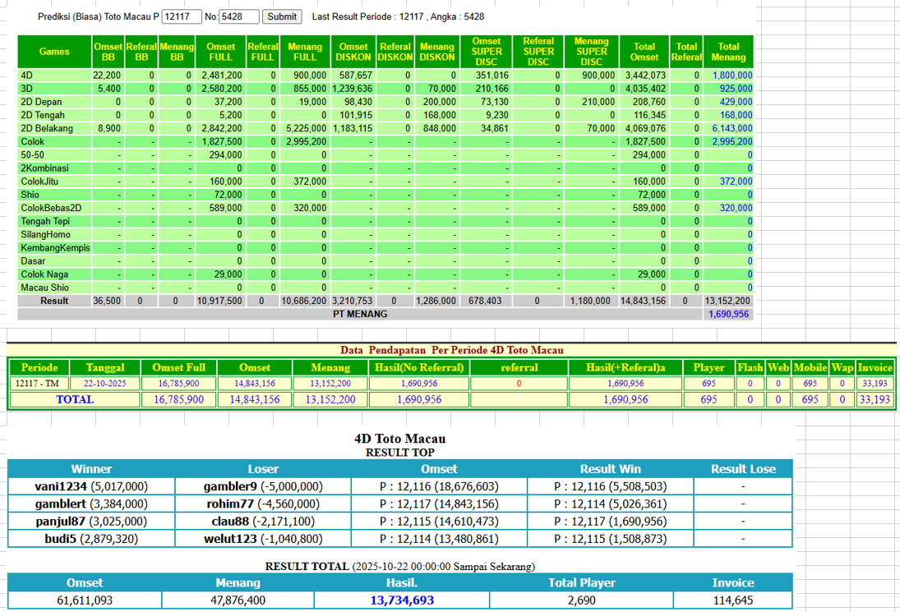Click the 4D Toto Macau heading
The image size is (900, 612).
[x=400, y=438]
